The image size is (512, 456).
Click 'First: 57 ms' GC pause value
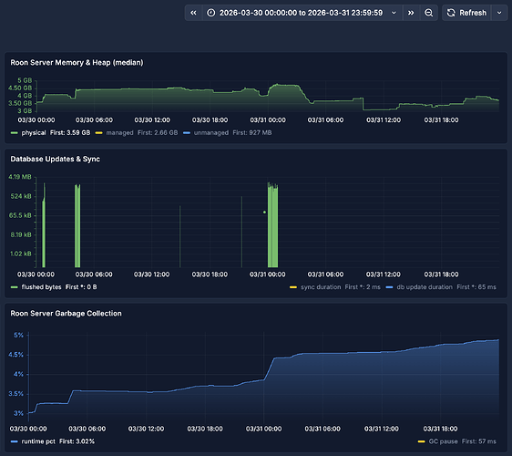(478, 441)
